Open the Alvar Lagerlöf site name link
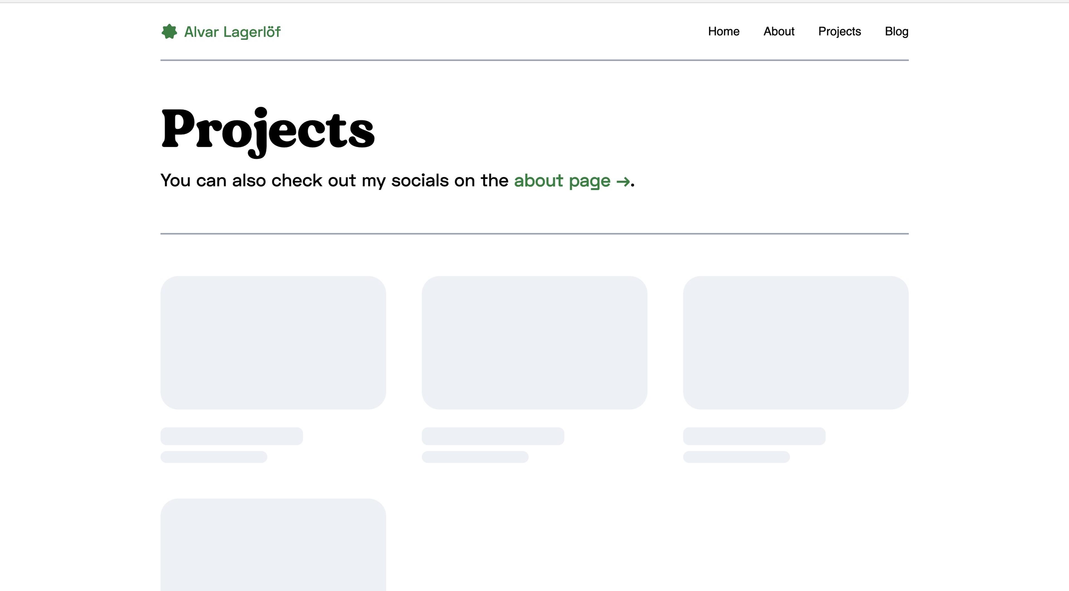 point(232,32)
